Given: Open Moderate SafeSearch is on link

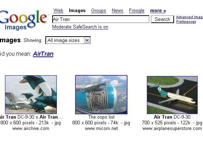Looking at the screenshot, I should pyautogui.click(x=80, y=27).
